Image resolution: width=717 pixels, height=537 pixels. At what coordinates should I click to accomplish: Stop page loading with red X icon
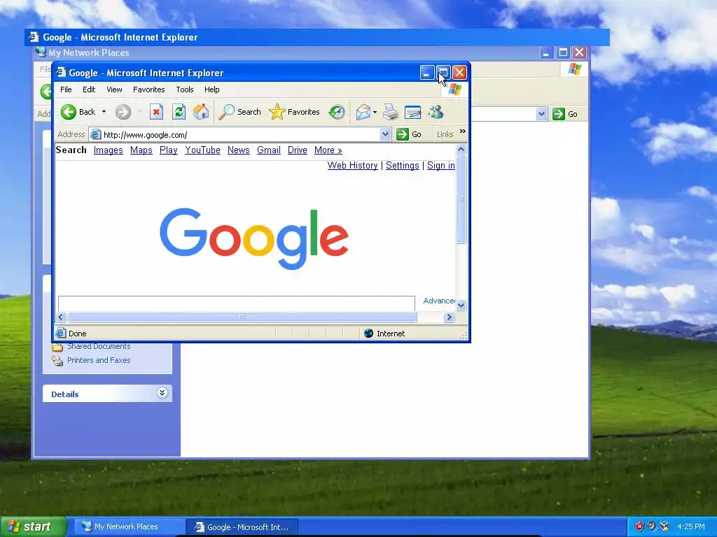[156, 112]
